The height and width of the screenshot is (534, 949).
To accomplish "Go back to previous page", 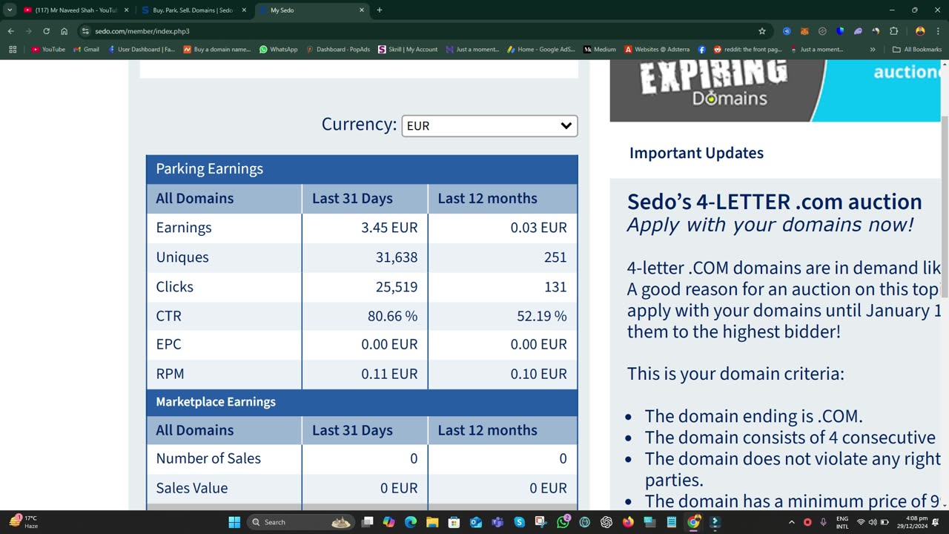I will click(x=10, y=31).
